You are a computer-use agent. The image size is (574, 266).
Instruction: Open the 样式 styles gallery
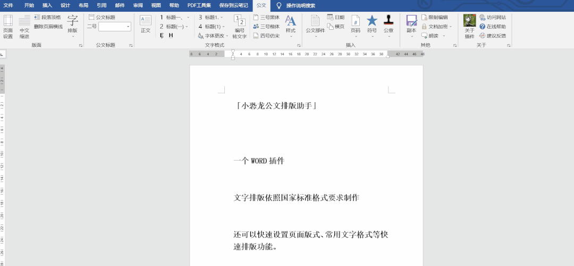click(x=291, y=26)
